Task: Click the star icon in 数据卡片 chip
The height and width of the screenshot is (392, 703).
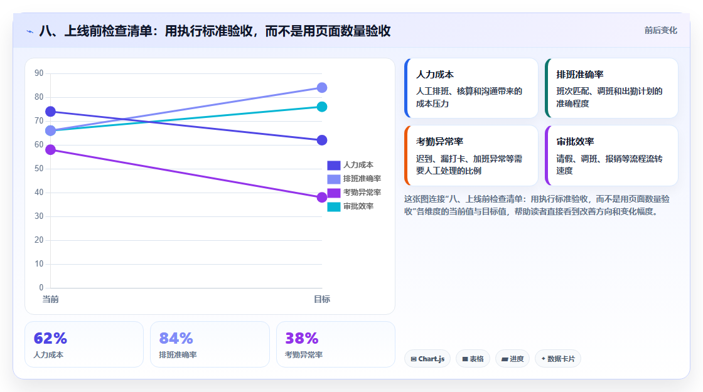Action: point(544,359)
